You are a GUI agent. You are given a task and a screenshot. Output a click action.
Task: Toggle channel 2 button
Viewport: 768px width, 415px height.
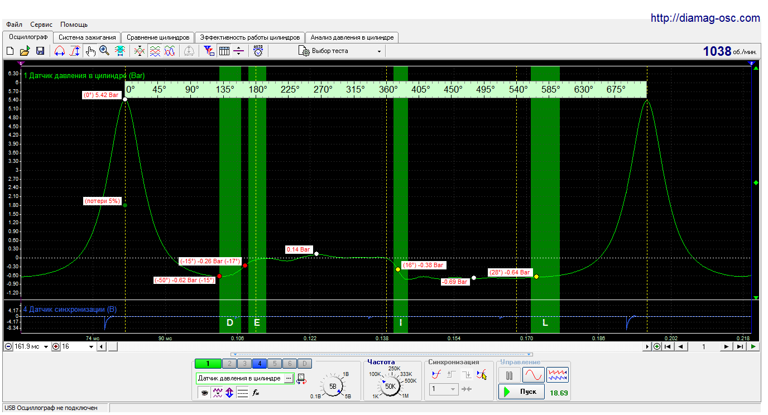[229, 364]
